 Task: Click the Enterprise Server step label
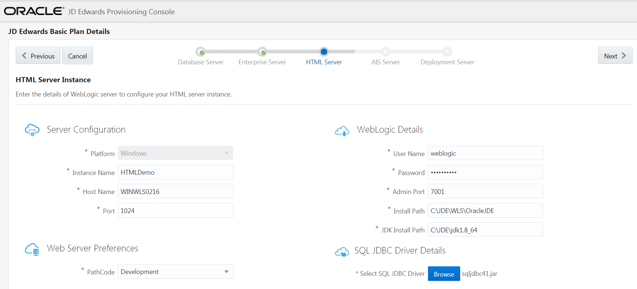point(262,62)
